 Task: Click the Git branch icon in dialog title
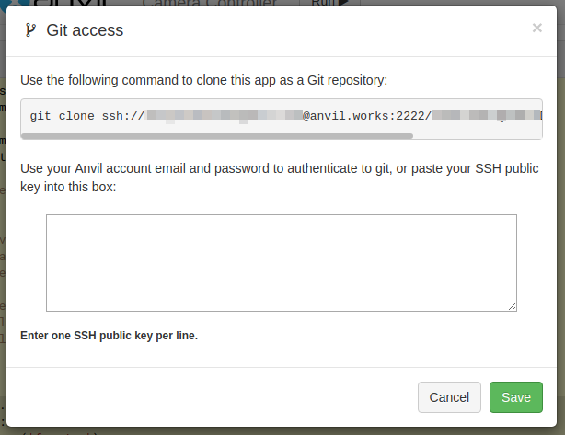coord(30,30)
